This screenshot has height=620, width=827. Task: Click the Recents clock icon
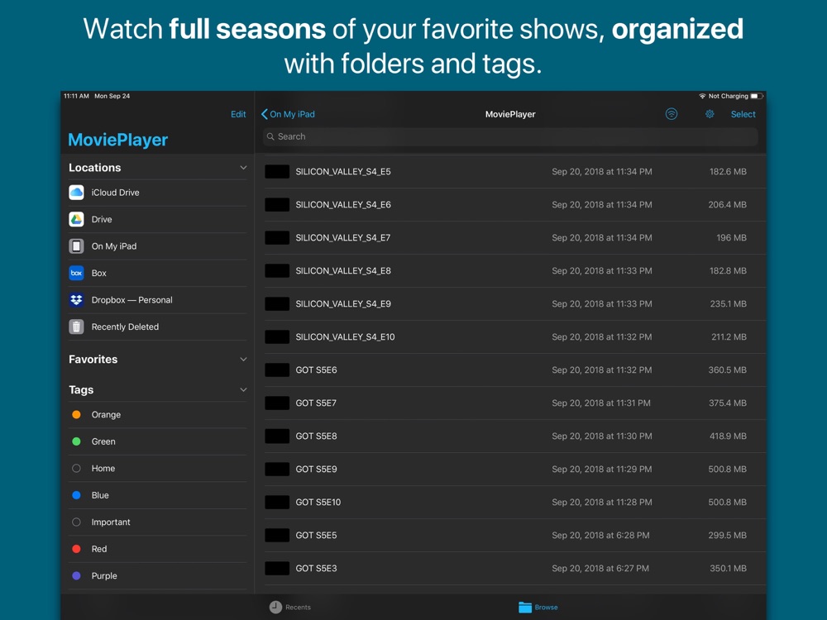[275, 608]
